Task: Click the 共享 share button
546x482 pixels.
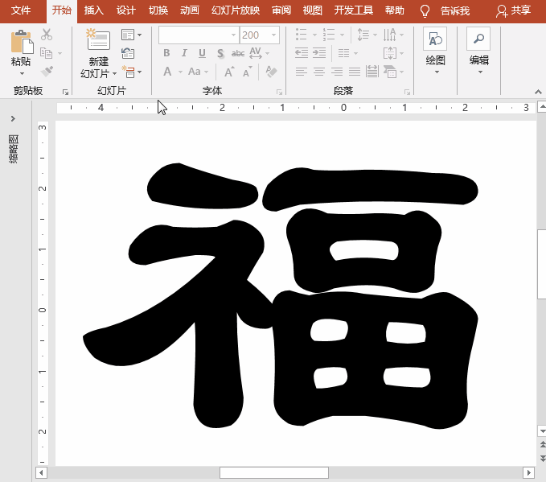Action: [x=514, y=11]
